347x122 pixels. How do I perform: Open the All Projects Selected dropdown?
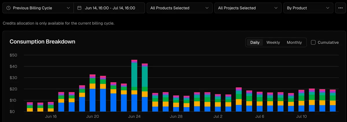248,8
